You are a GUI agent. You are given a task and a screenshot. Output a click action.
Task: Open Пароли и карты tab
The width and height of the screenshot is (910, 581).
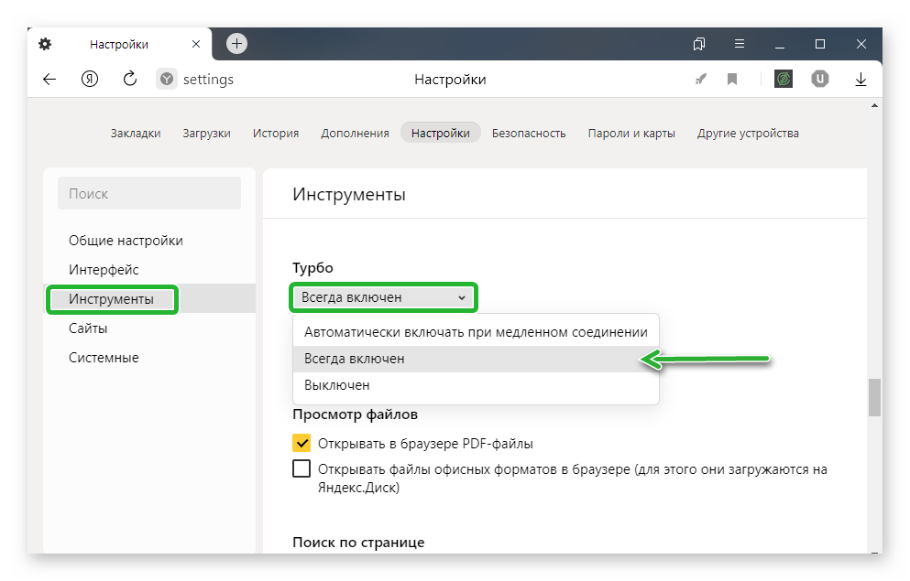pyautogui.click(x=631, y=134)
